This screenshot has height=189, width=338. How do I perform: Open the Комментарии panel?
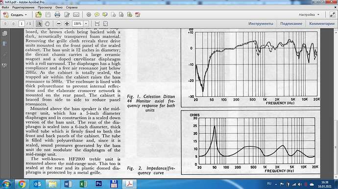[x=322, y=23]
